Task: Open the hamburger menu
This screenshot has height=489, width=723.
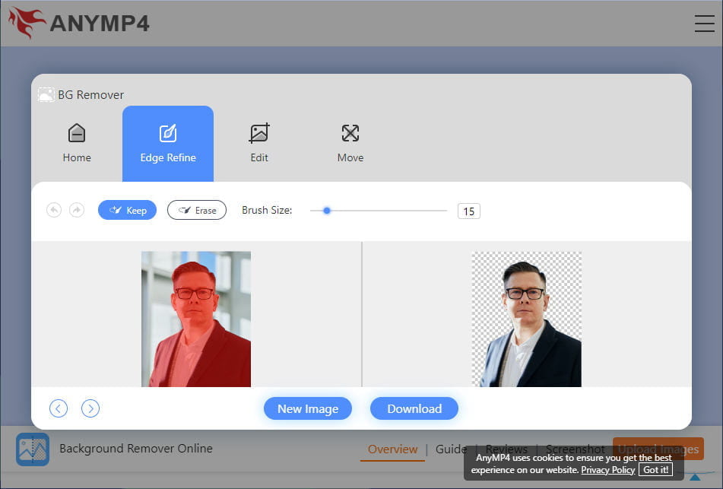Action: pyautogui.click(x=704, y=23)
